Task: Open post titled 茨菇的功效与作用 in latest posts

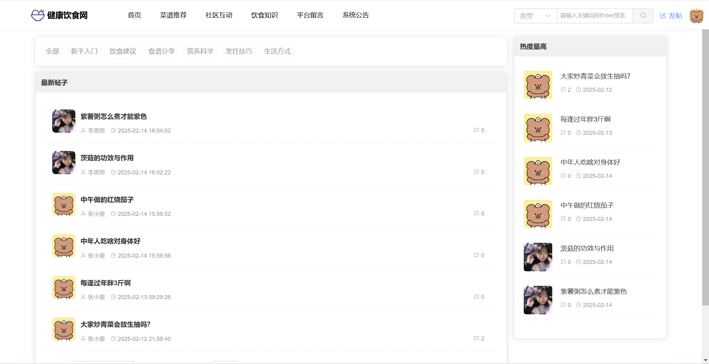Action: pos(107,158)
